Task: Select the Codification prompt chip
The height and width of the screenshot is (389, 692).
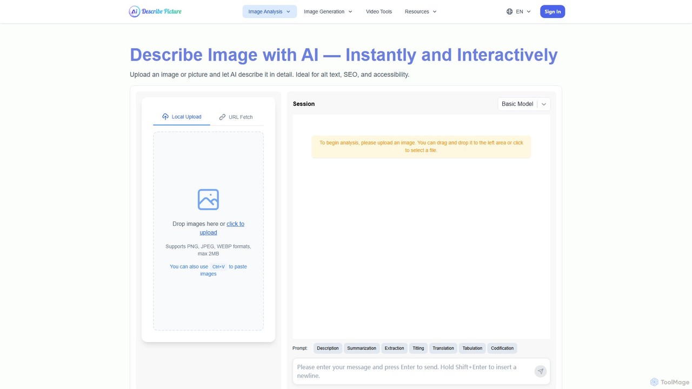Action: (502, 348)
